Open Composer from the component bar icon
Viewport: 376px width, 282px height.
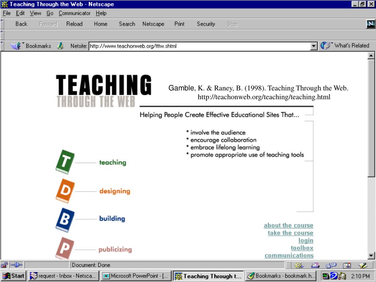point(363,265)
